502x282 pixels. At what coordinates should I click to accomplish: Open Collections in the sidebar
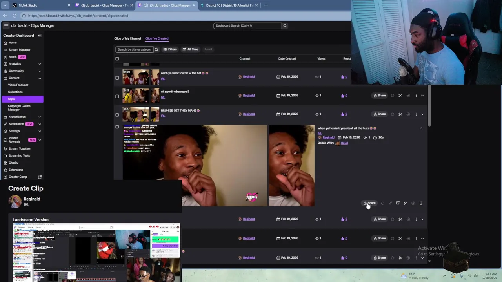click(x=15, y=92)
